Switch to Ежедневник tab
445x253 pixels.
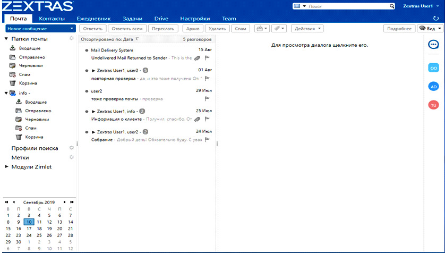93,19
